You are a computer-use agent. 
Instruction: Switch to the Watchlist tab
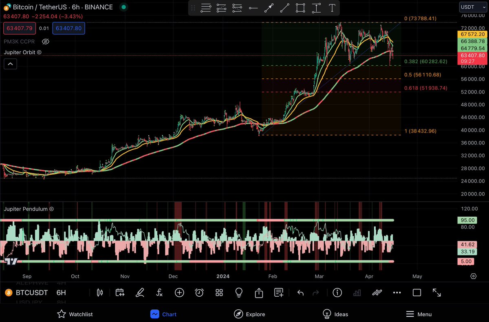coord(75,314)
